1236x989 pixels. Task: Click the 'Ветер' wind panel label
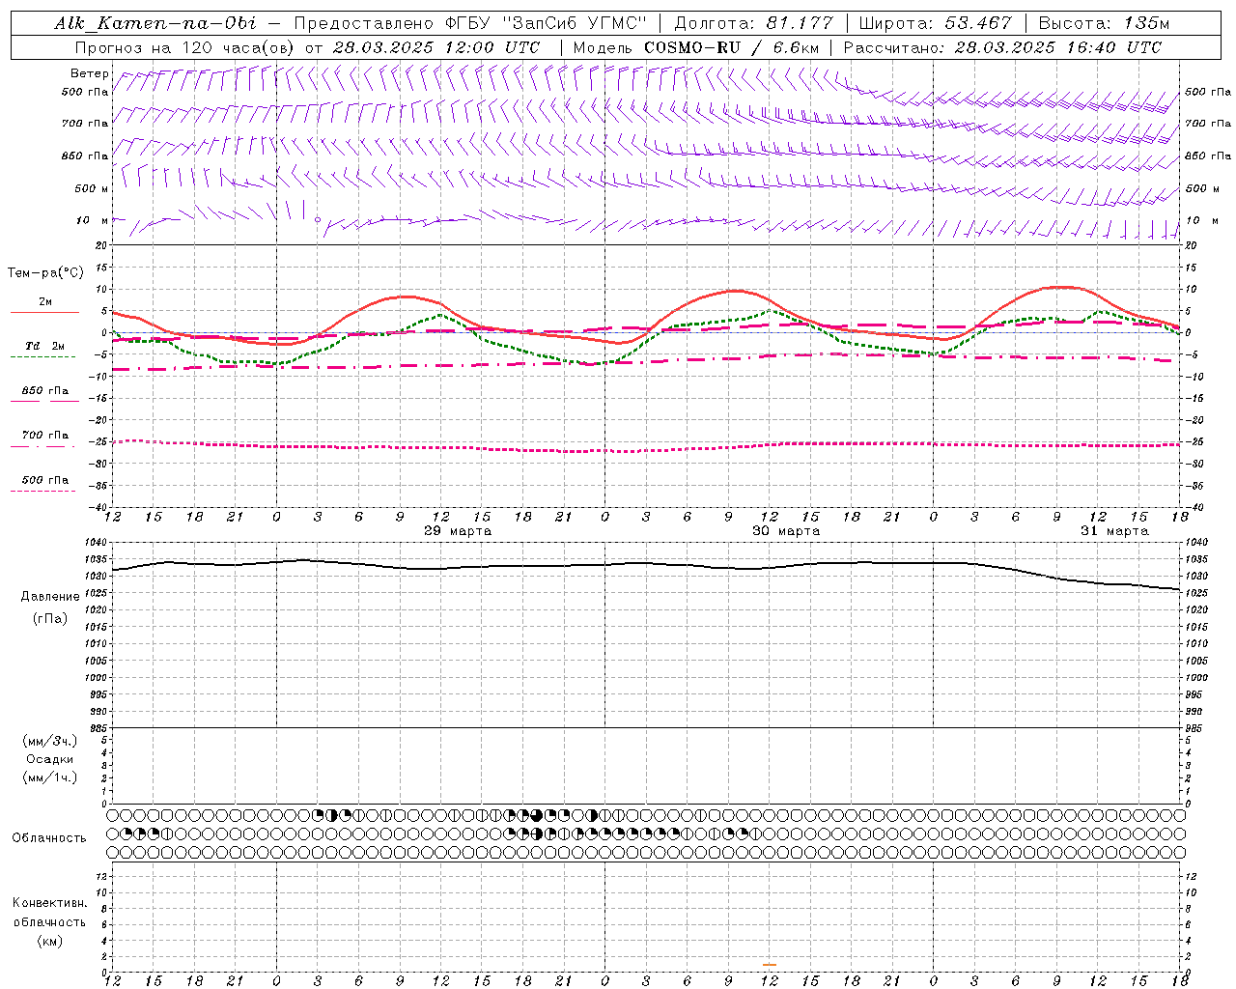point(90,73)
